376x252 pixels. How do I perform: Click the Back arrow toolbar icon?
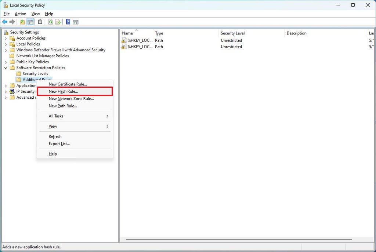click(4, 22)
